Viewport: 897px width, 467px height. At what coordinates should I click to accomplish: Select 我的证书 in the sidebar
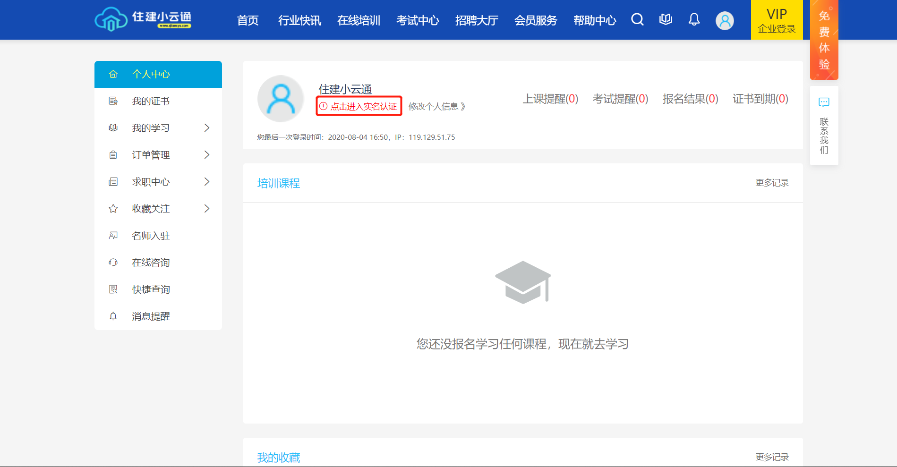151,101
